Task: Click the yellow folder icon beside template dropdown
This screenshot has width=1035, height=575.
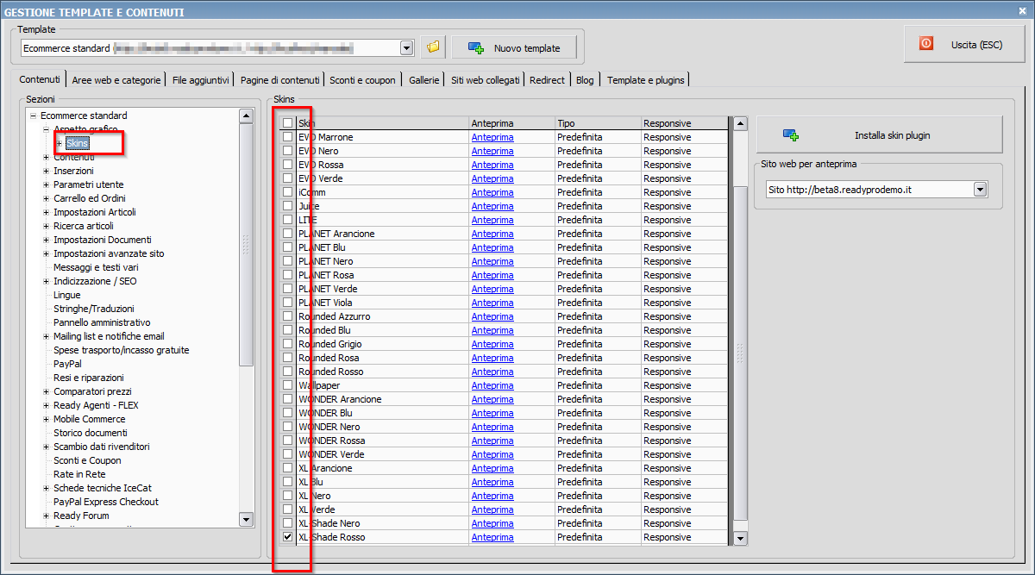Action: pyautogui.click(x=433, y=47)
